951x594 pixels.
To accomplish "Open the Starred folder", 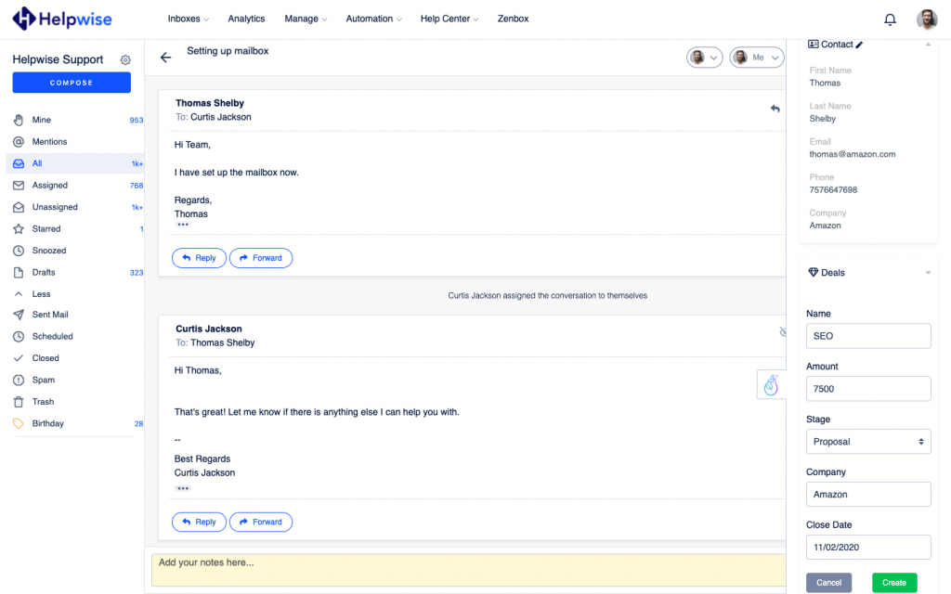I will click(46, 229).
